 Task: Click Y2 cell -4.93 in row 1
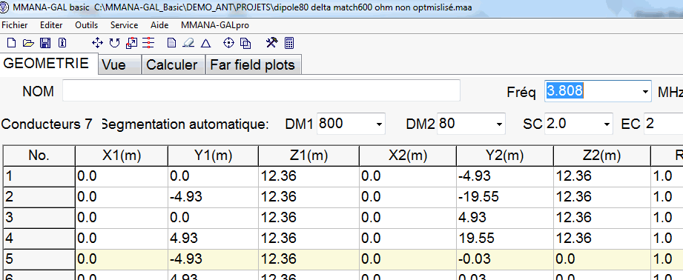(505, 176)
